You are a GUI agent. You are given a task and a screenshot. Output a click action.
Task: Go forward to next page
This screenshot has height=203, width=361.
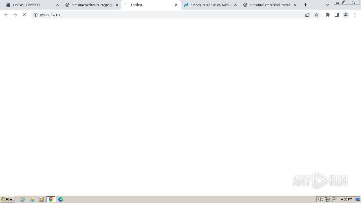tap(15, 15)
